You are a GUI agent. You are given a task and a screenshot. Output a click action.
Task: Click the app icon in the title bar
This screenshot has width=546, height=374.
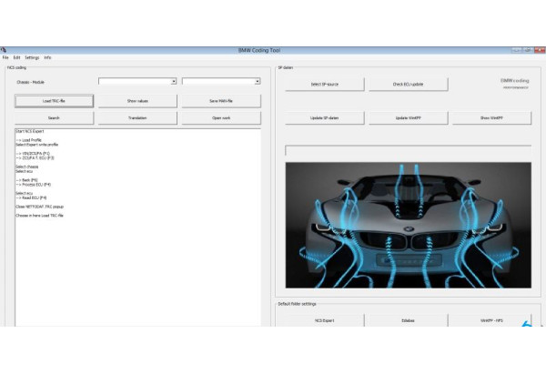point(4,49)
